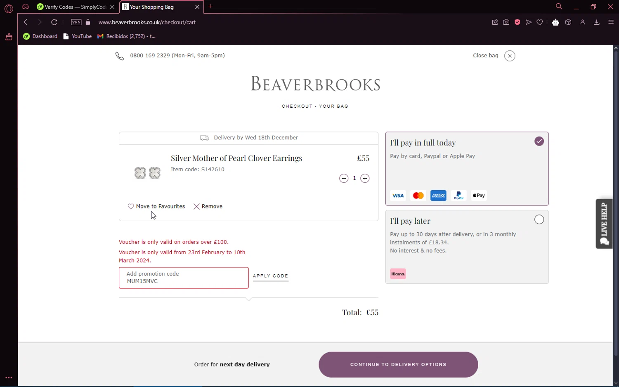
Task: Increase earrings quantity with plus button
Action: pyautogui.click(x=365, y=178)
